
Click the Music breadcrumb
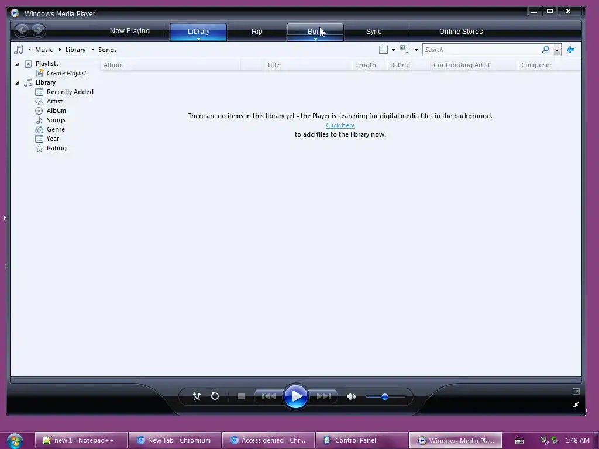[x=44, y=50]
